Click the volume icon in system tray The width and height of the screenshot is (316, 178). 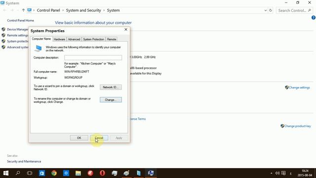[277, 173]
